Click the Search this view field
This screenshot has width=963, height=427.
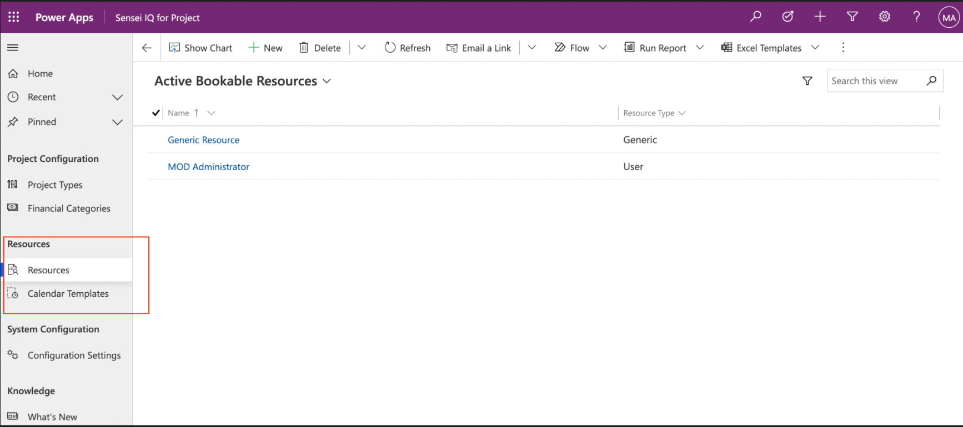coord(875,81)
